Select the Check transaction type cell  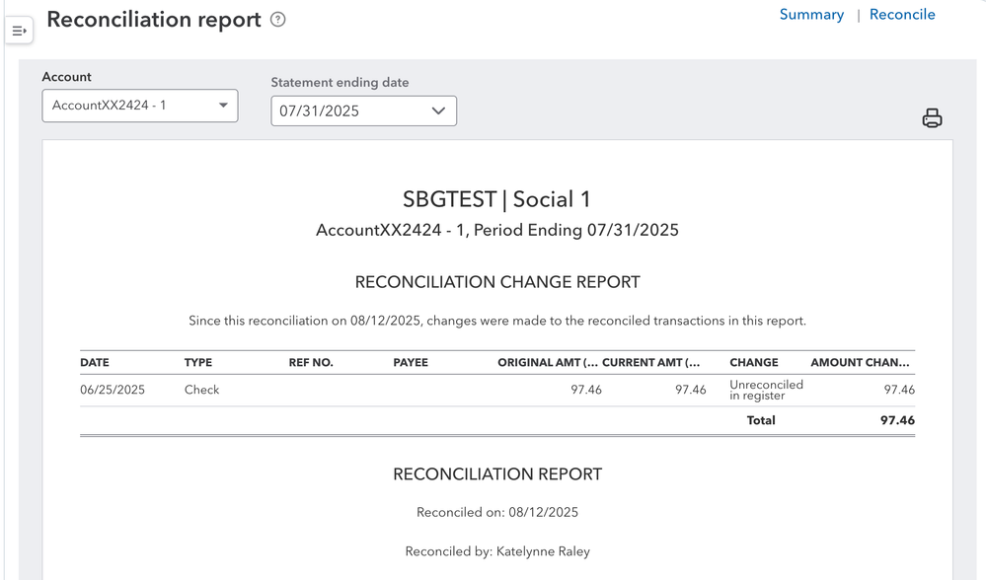coord(202,390)
